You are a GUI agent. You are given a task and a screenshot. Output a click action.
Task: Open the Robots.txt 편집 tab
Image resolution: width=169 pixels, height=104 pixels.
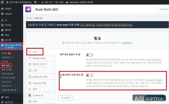[41, 77]
